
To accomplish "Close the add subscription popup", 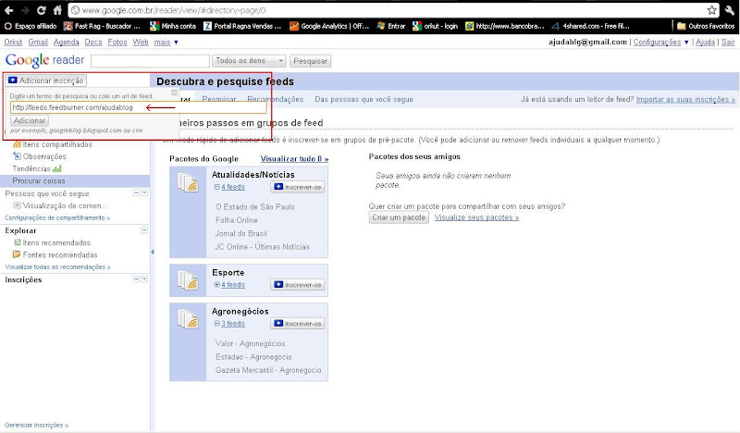I will 174,93.
